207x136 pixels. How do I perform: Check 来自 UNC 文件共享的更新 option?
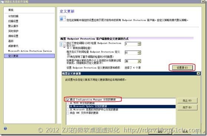68,113
